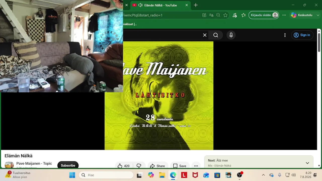322x181 pixels.
Task: Launch Copilot from the taskbar
Action: click(x=151, y=175)
